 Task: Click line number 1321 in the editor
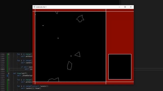(3, 86)
